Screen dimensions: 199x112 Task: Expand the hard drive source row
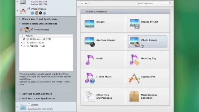click(17, 1)
